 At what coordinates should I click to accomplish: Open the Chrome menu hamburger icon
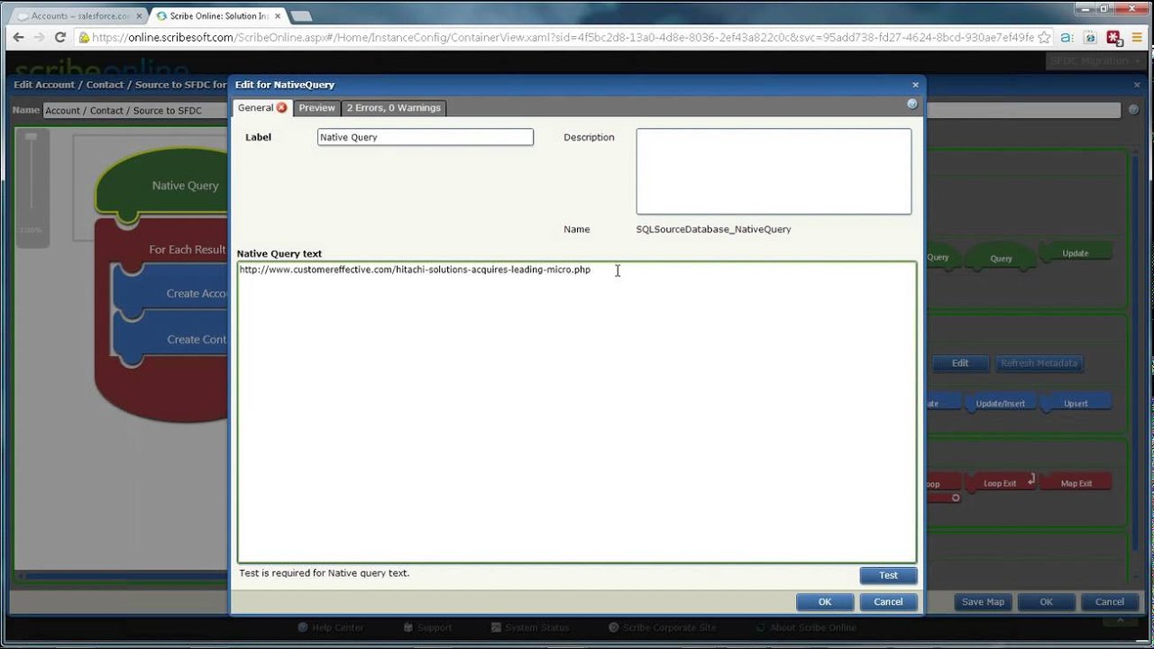point(1139,37)
